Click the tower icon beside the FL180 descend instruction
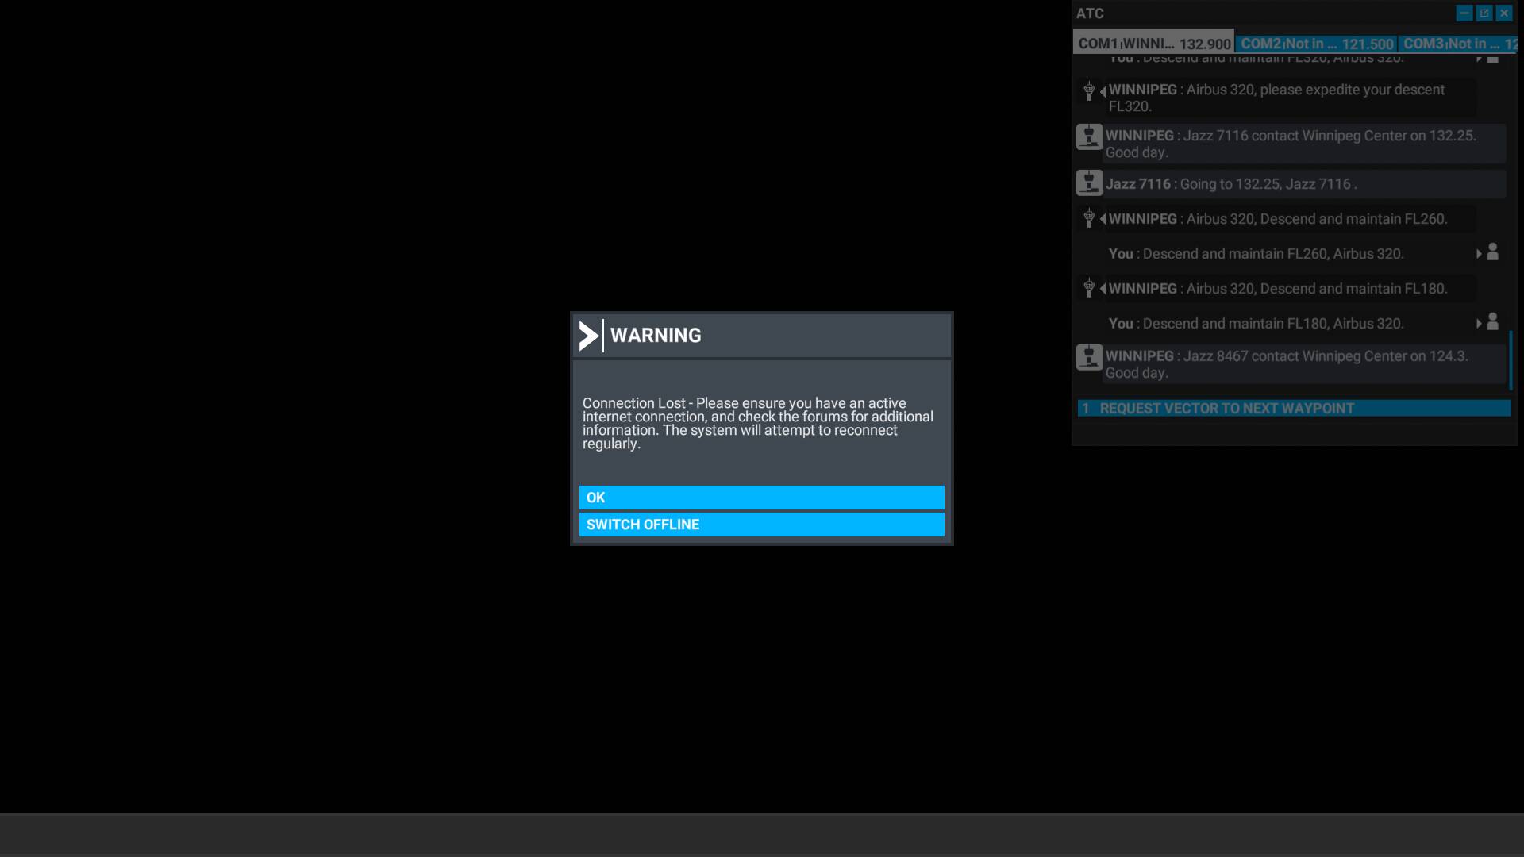The width and height of the screenshot is (1524, 857). pos(1088,287)
